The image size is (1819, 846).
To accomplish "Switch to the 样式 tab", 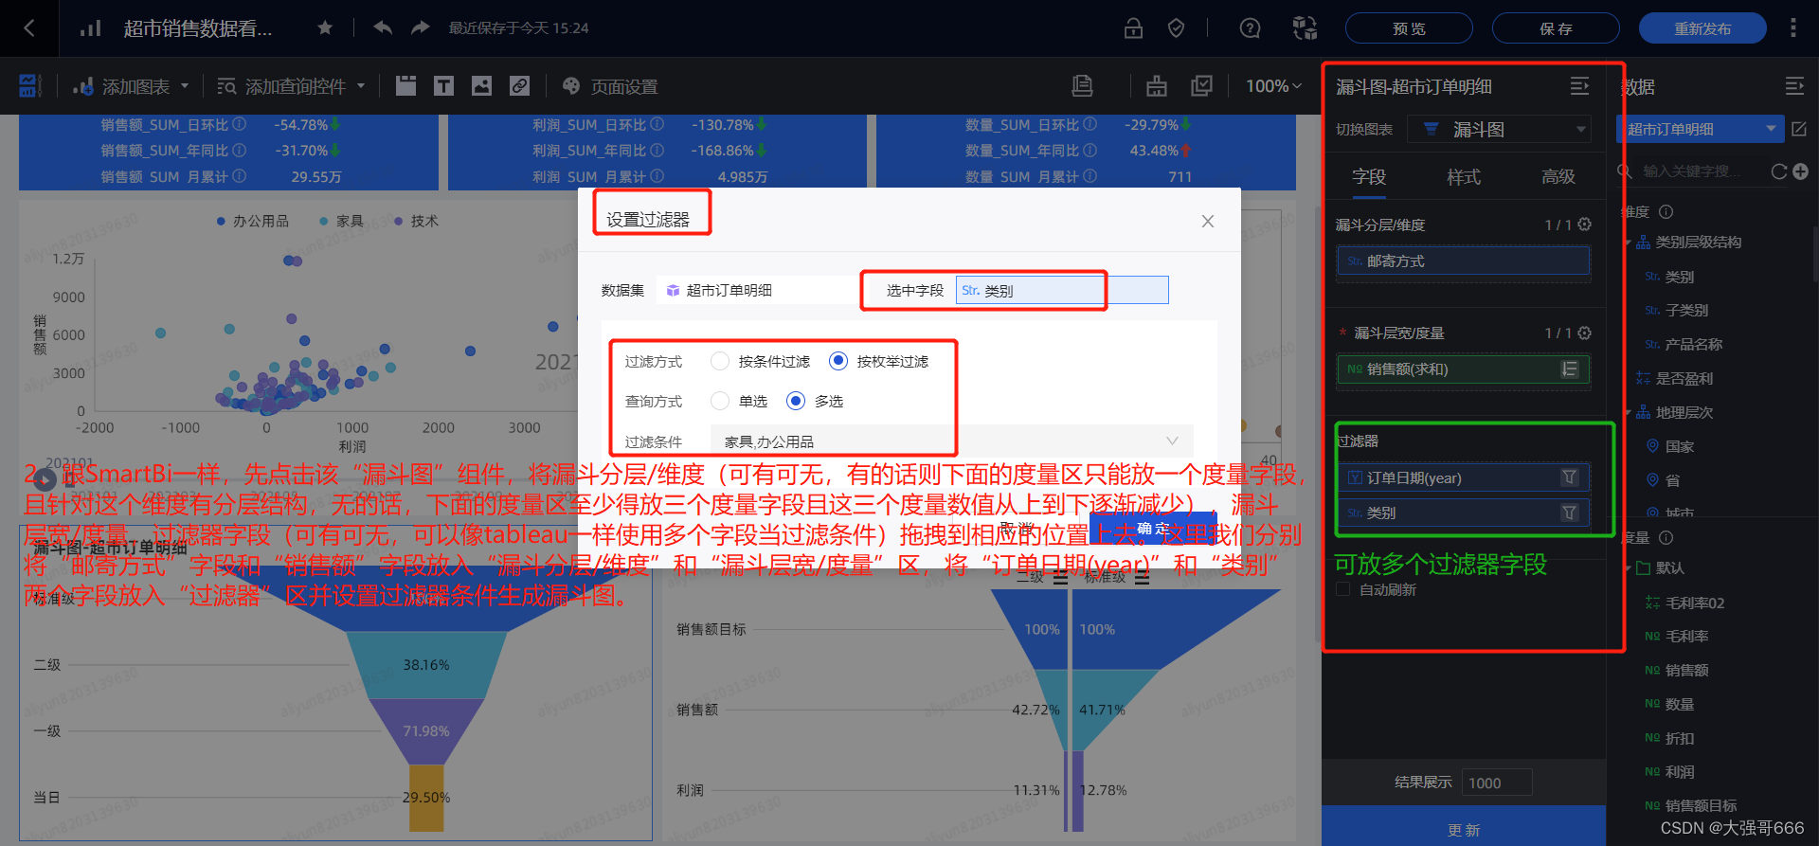I will pyautogui.click(x=1464, y=177).
